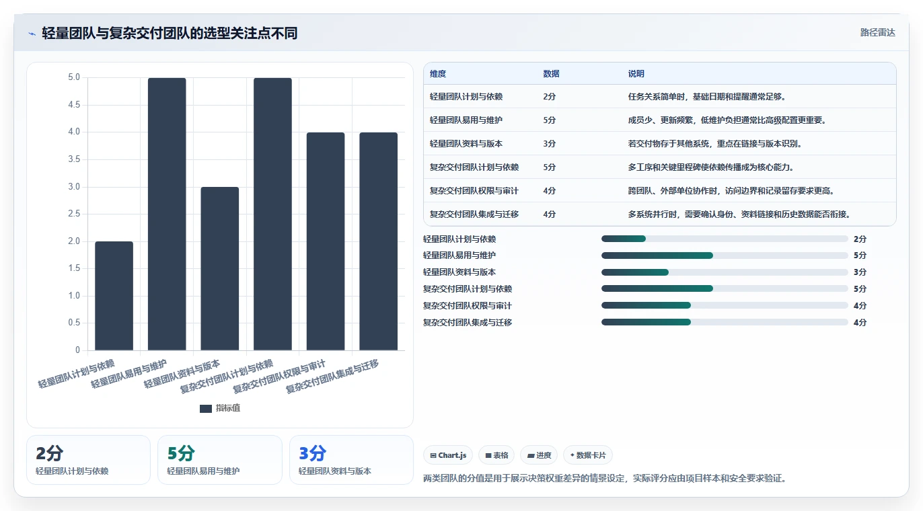Select the Chart.js tag label

(452, 455)
